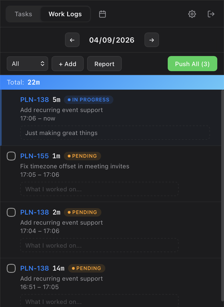Open the PLN-155 issue link
224x307 pixels.
point(34,156)
